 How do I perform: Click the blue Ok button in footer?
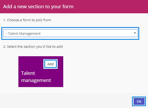pyautogui.click(x=139, y=101)
